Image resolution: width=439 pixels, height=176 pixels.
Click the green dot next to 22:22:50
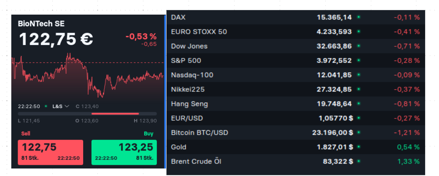coord(46,106)
